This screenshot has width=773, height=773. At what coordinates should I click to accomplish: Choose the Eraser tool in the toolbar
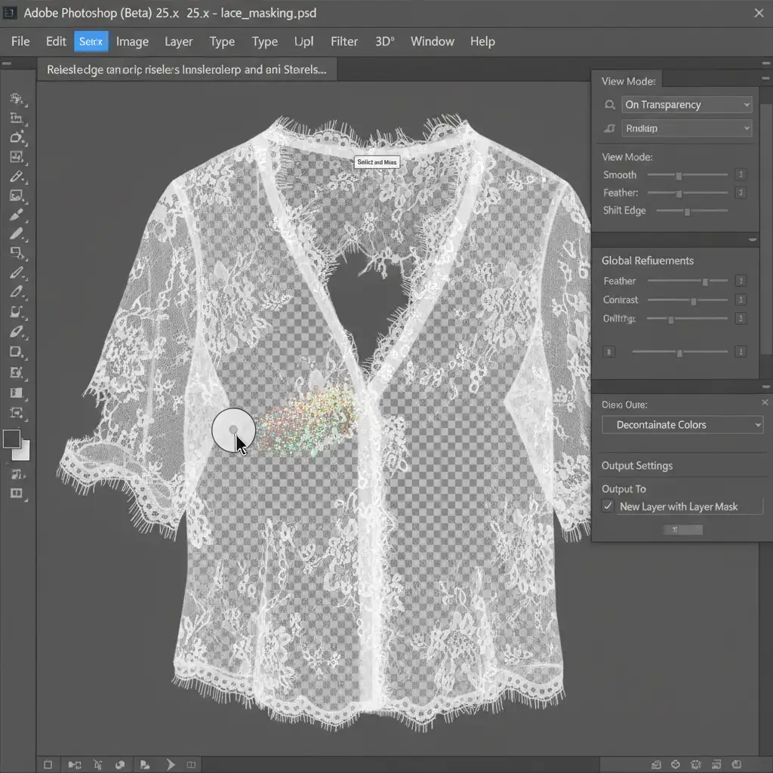(17, 331)
